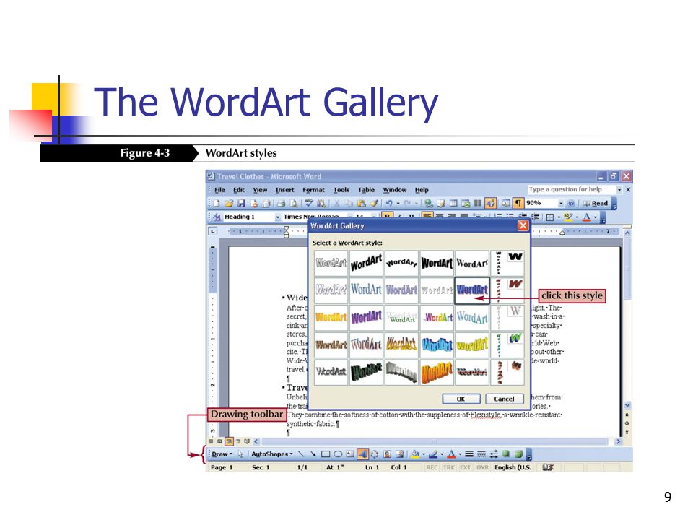693x520 pixels.
Task: Click the Microsoft Word Help icon
Action: [571, 204]
